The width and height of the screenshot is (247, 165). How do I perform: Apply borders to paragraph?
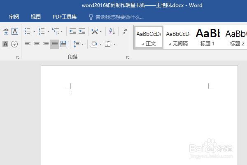(108, 44)
